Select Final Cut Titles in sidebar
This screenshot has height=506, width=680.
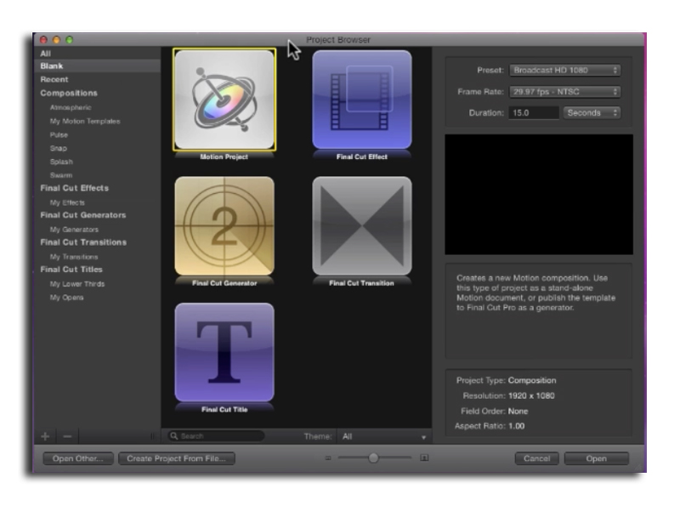71,269
